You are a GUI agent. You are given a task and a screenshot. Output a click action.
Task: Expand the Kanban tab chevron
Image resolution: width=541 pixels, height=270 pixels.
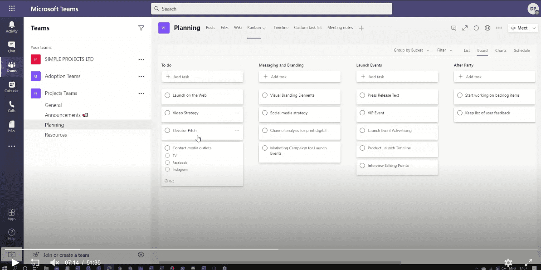pos(265,28)
